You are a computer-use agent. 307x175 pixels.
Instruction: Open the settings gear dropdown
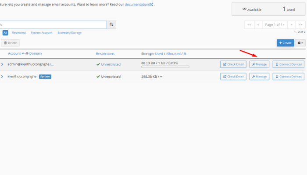point(300,43)
